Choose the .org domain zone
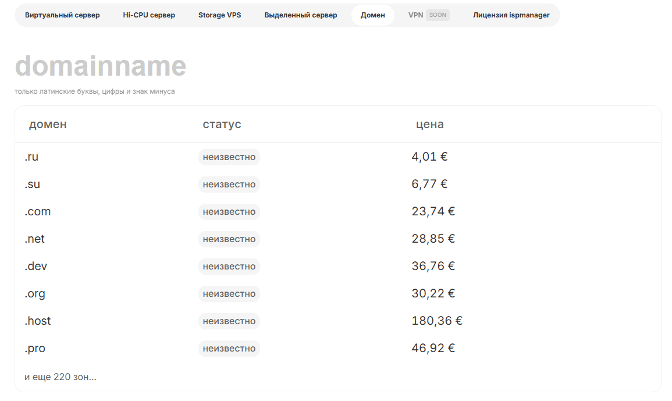This screenshot has width=672, height=401. [x=34, y=294]
